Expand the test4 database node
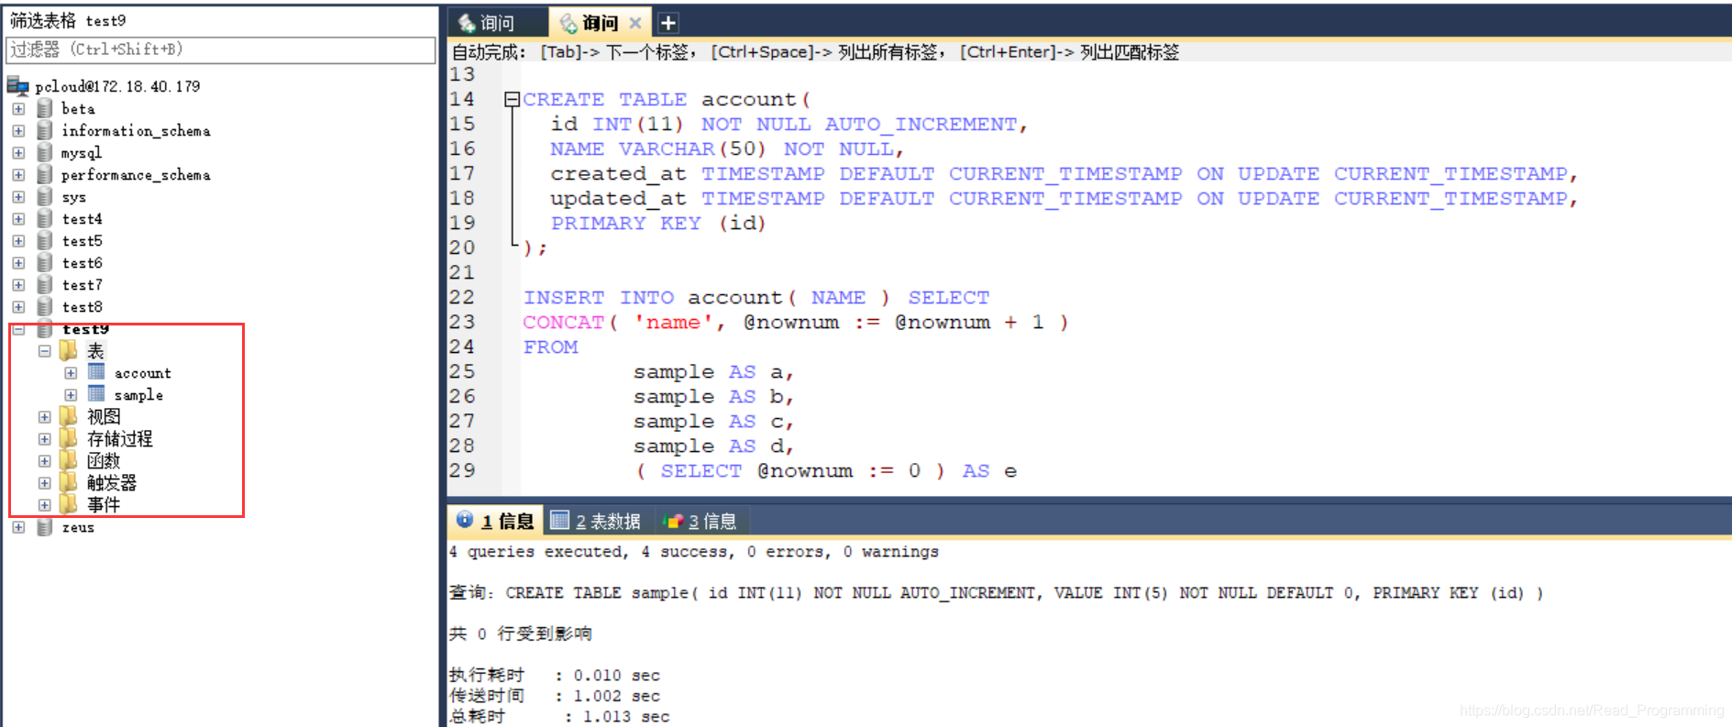 pyautogui.click(x=18, y=218)
